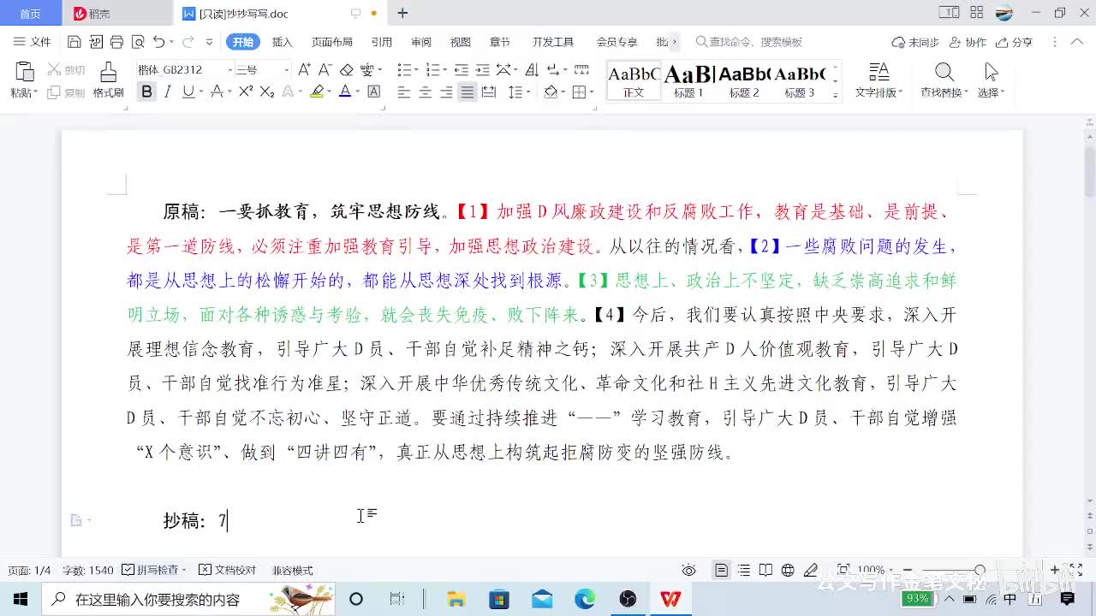Center align the text
This screenshot has height=616, width=1096.
coord(425,92)
